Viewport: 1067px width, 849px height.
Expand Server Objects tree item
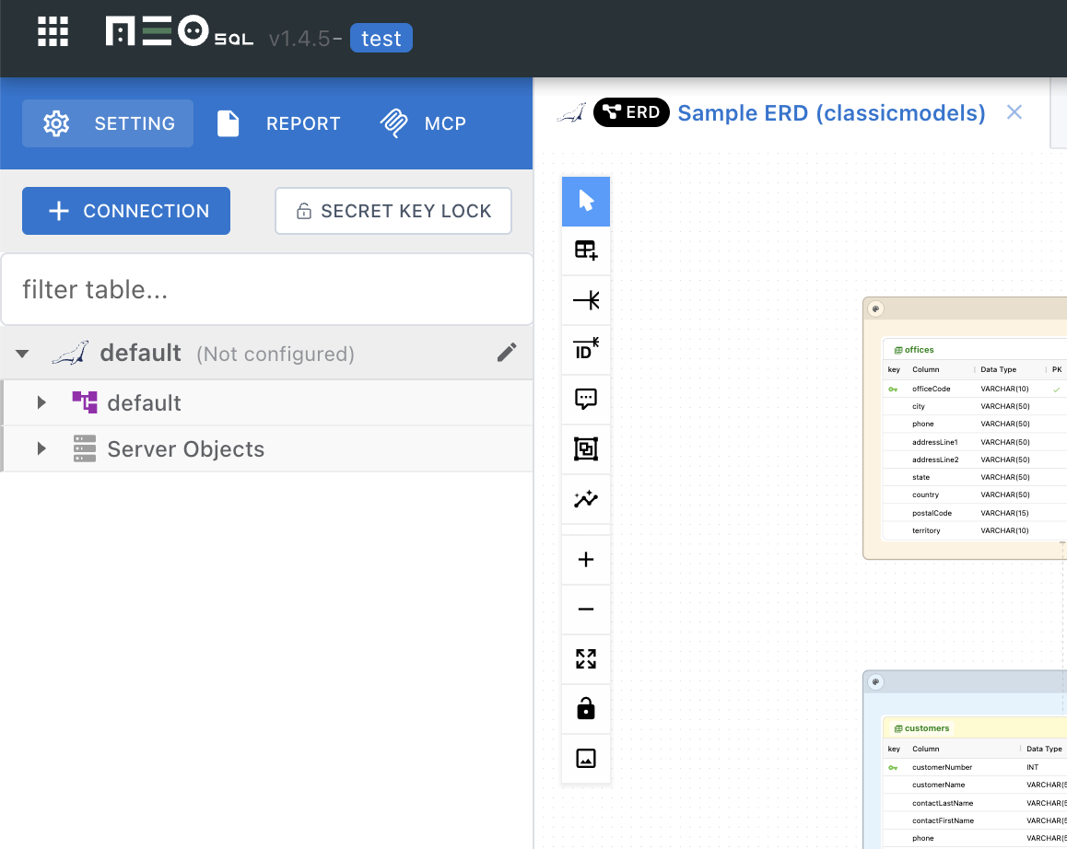click(41, 449)
